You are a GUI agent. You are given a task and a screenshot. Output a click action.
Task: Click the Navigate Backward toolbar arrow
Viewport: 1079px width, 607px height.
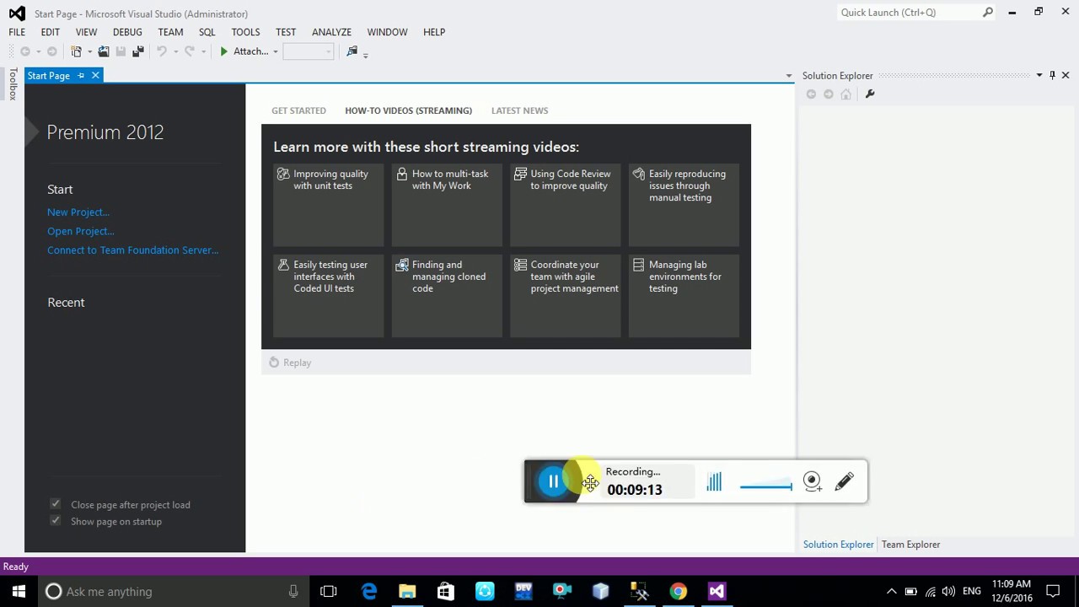tap(24, 51)
